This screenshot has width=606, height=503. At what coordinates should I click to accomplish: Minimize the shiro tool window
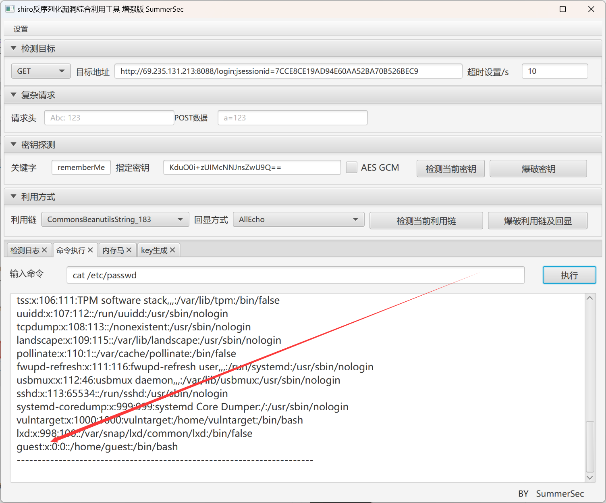(x=535, y=9)
